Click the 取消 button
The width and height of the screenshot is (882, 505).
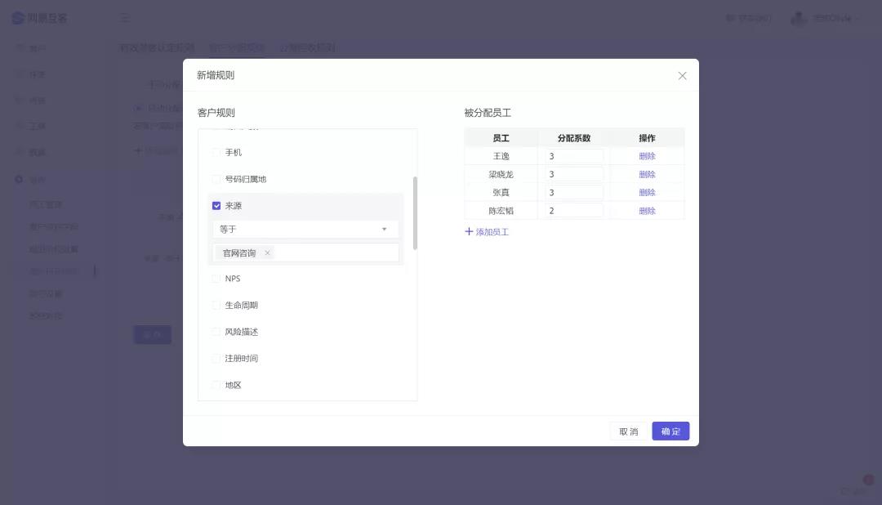coord(629,431)
